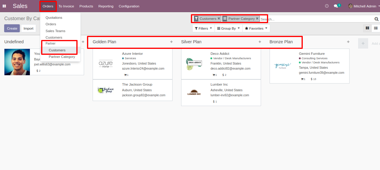380x170 pixels.
Task: Click lumber-inv92@example.com email text
Action: click(x=230, y=95)
